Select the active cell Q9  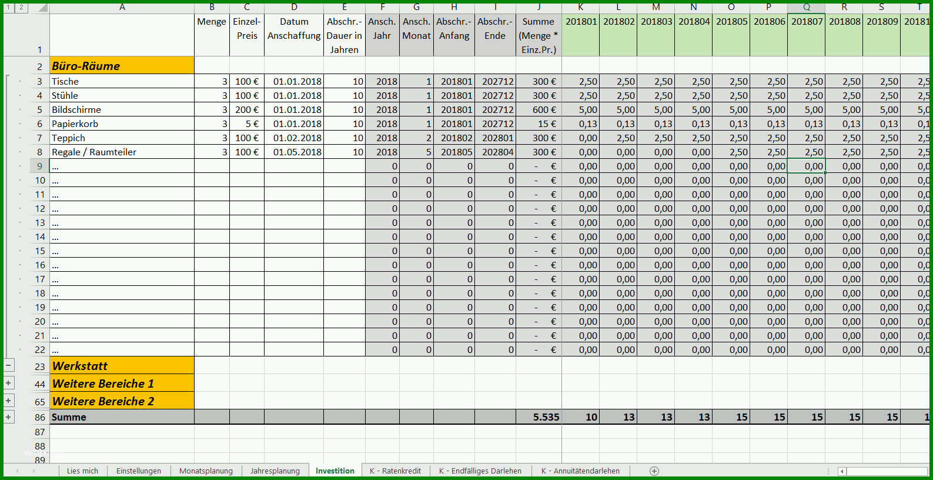click(x=807, y=166)
